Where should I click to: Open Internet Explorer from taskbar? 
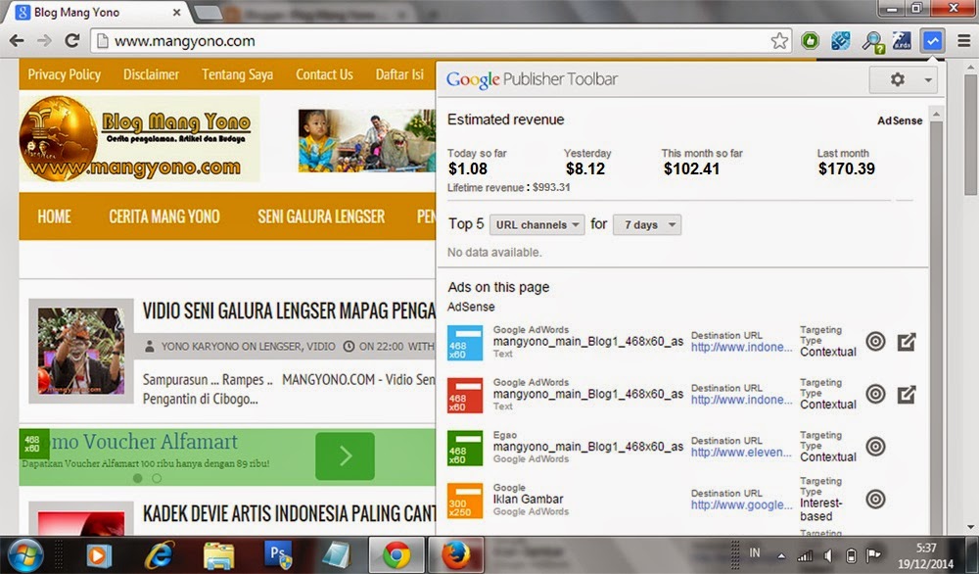pyautogui.click(x=160, y=555)
